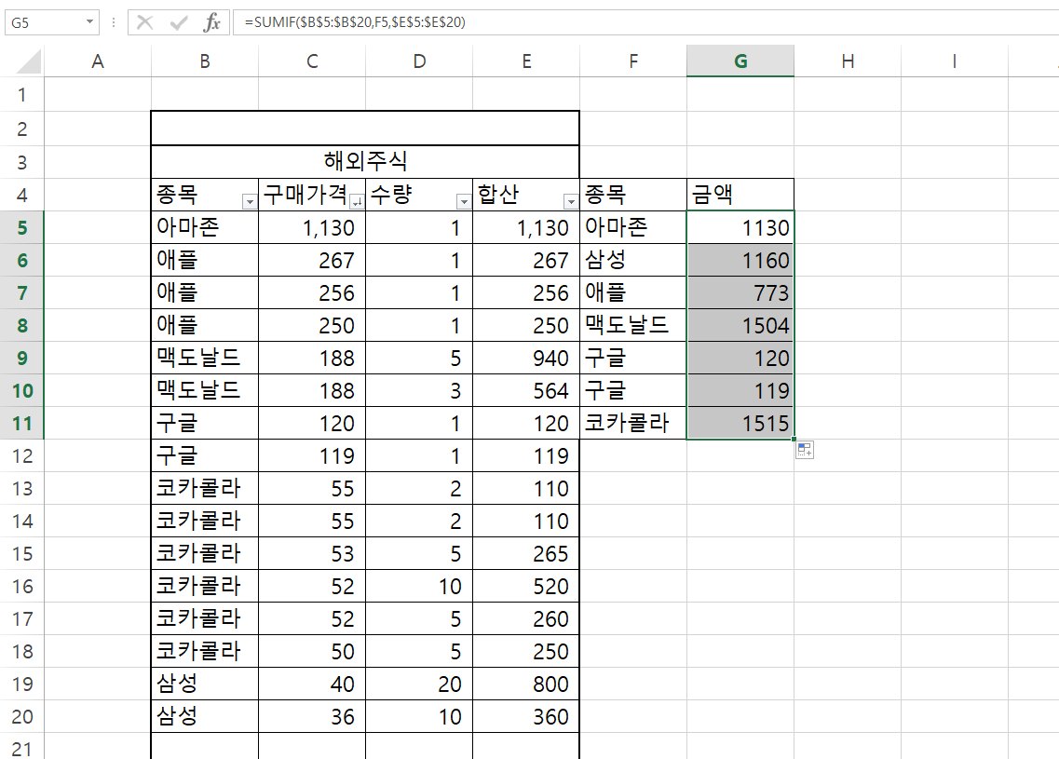Image resolution: width=1059 pixels, height=759 pixels.
Task: Click cell C20 with price 36
Action: [312, 716]
